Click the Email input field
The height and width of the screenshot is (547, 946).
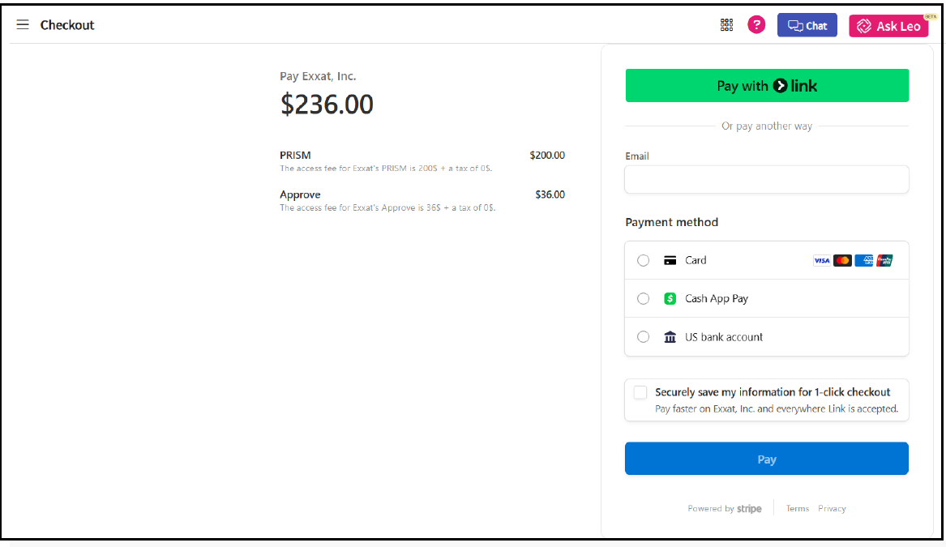click(x=766, y=179)
